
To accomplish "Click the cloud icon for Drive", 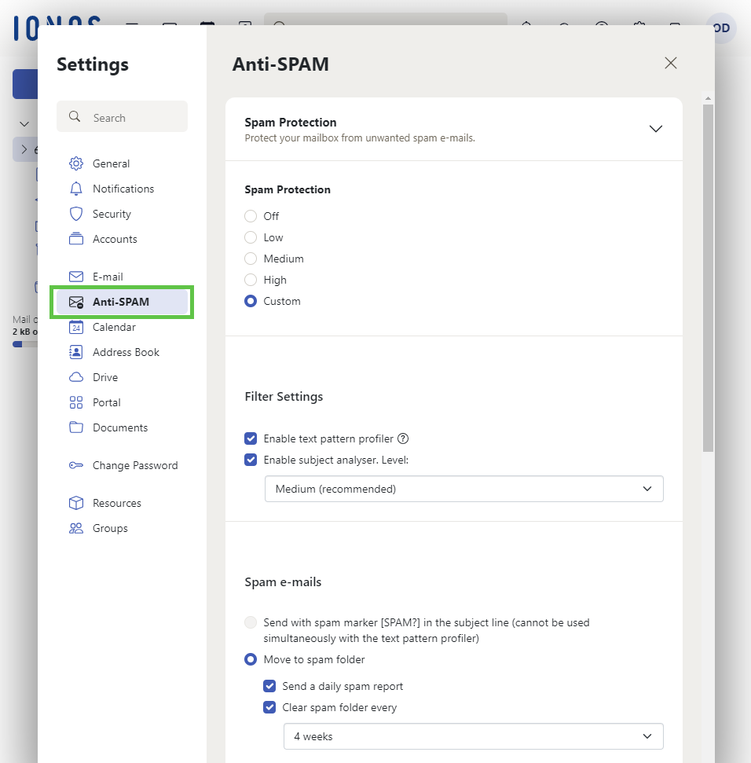I will click(76, 377).
